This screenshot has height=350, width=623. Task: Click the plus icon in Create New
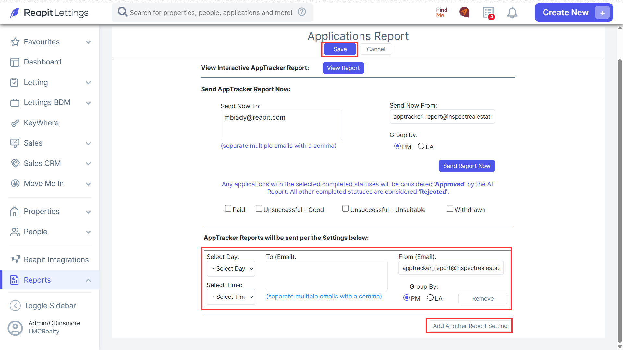pyautogui.click(x=602, y=13)
